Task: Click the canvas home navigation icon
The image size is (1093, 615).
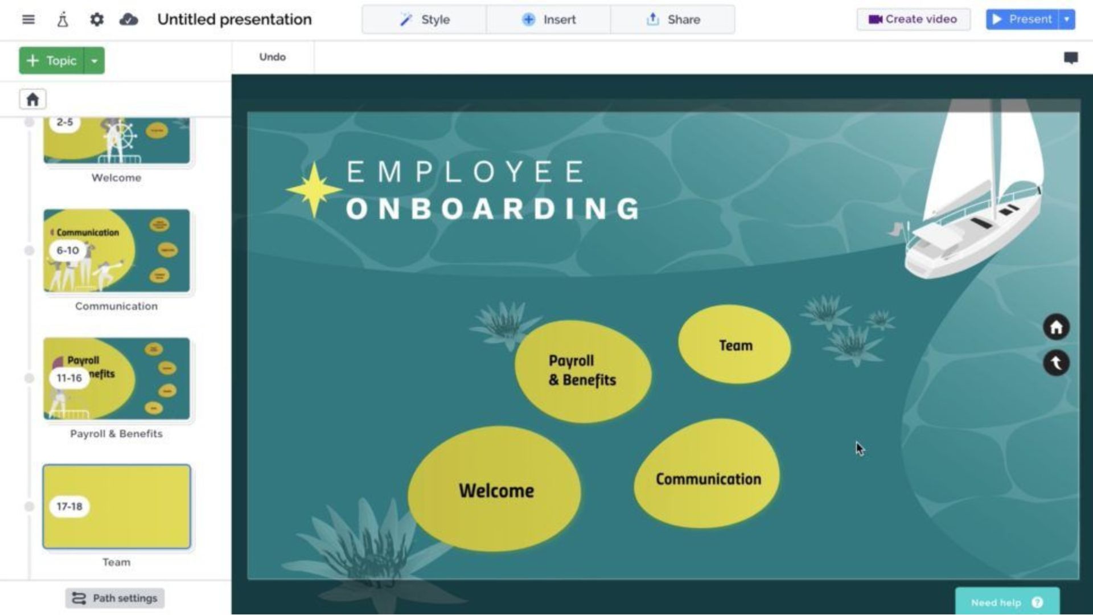Action: [x=1056, y=327]
